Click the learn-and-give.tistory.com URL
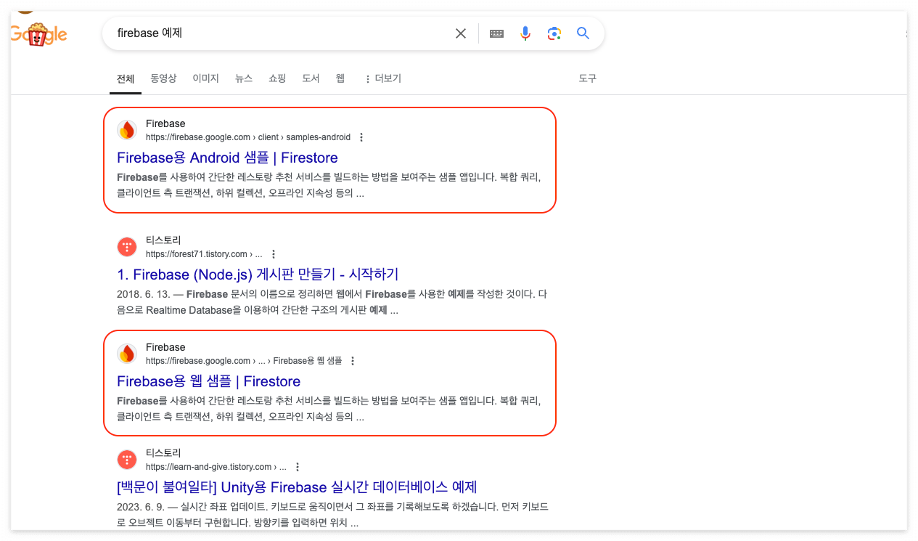 point(216,467)
